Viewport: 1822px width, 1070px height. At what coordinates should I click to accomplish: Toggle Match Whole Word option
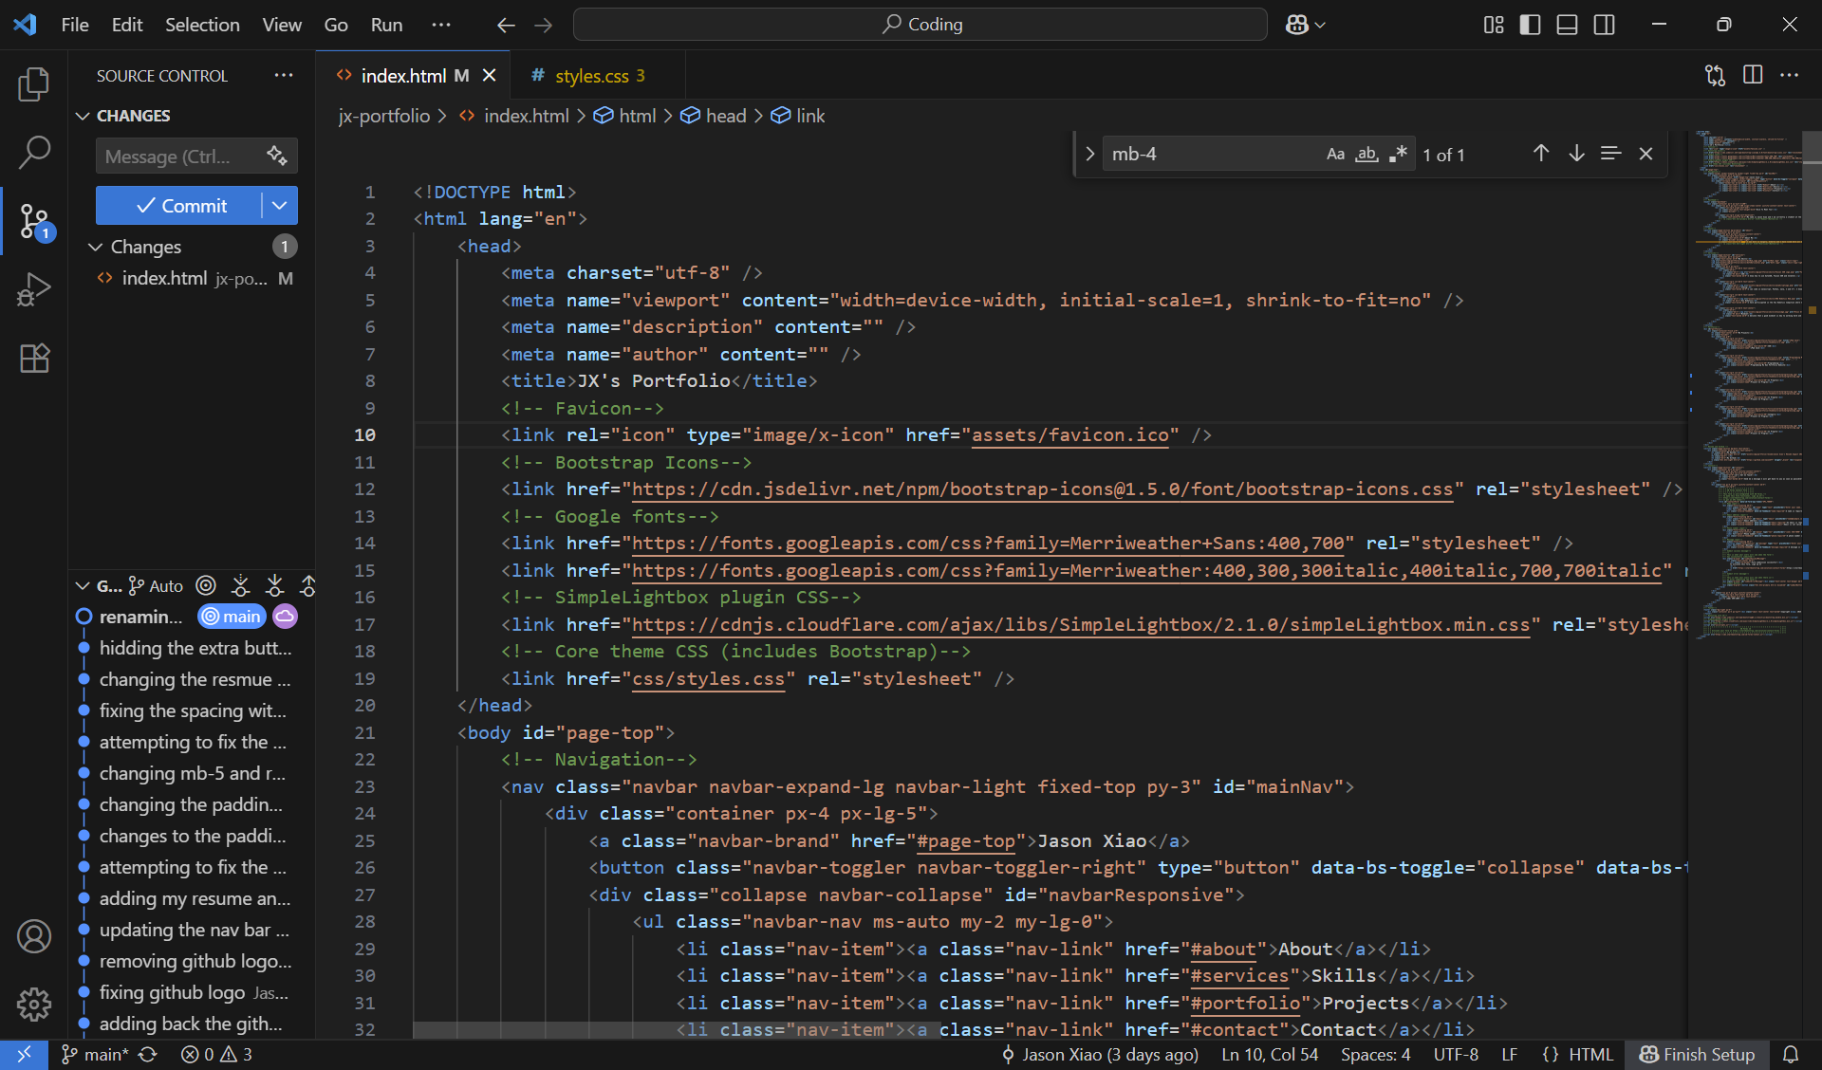1366,154
